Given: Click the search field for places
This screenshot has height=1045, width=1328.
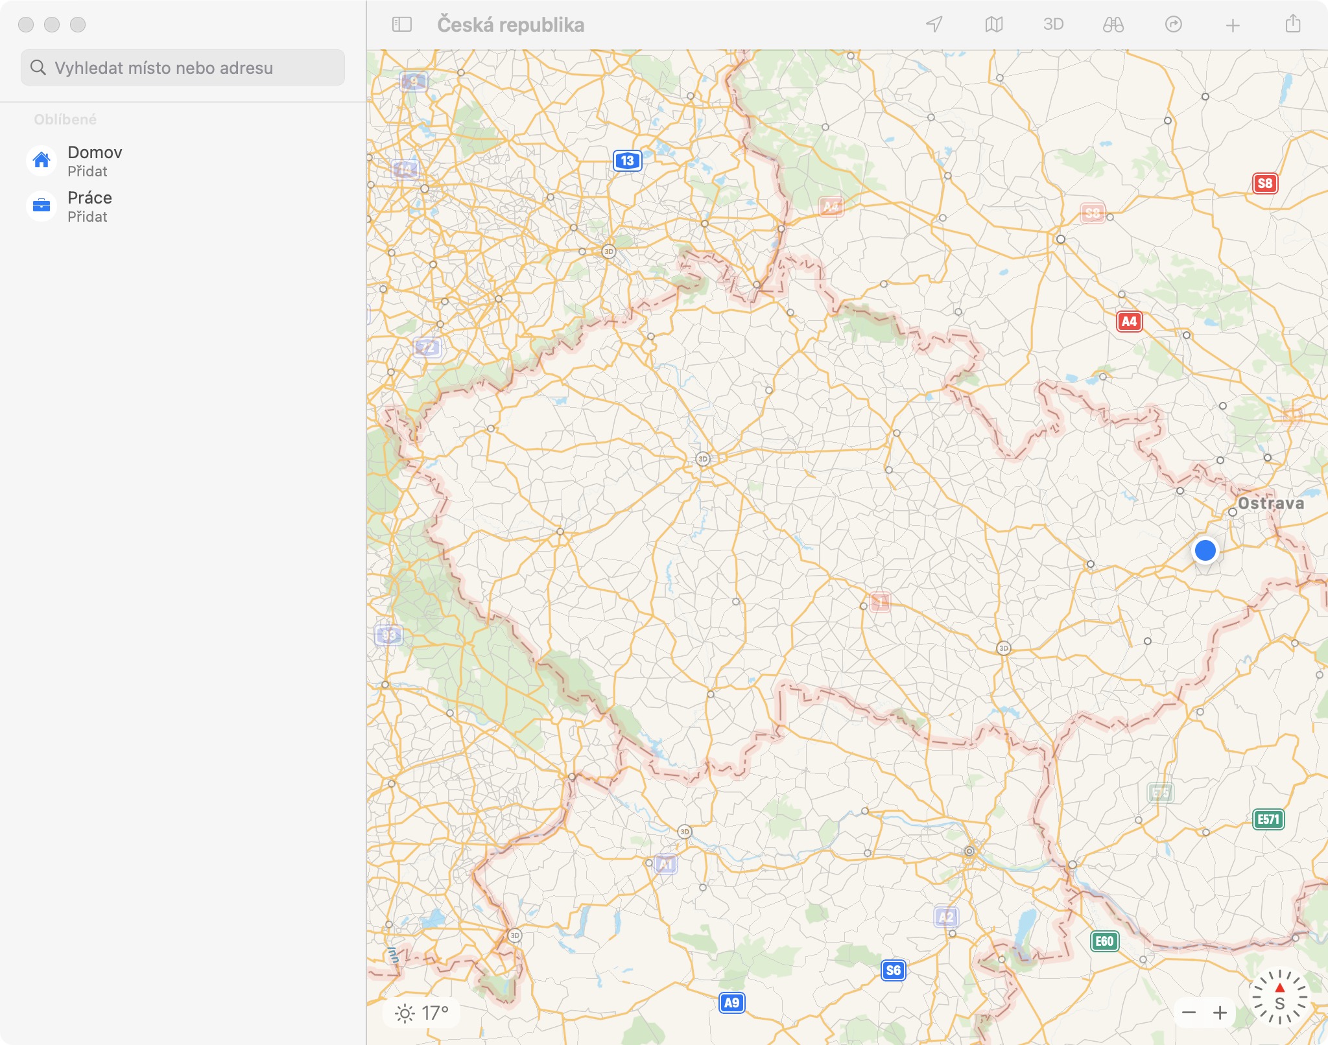Looking at the screenshot, I should click(183, 67).
